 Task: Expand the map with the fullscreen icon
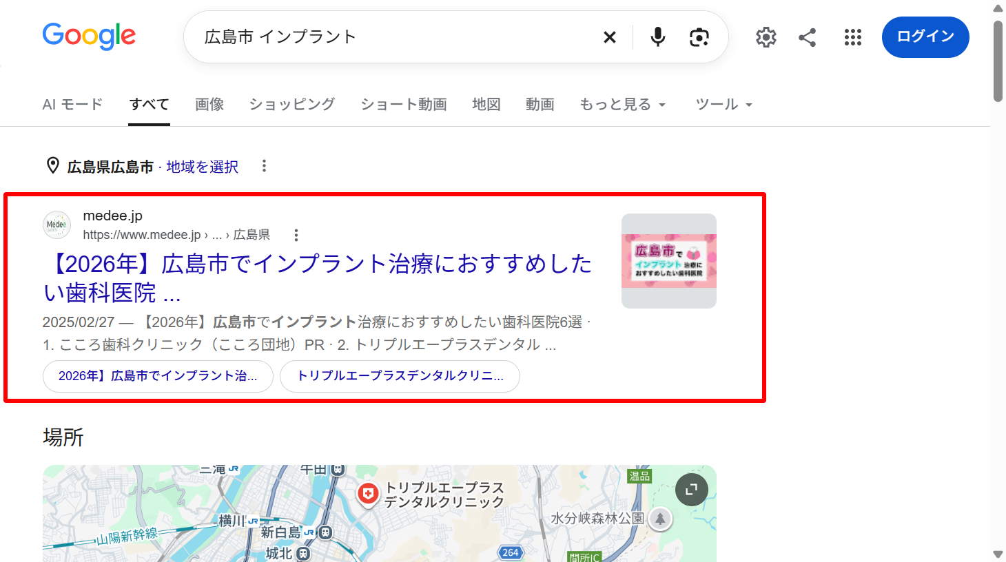coord(692,490)
